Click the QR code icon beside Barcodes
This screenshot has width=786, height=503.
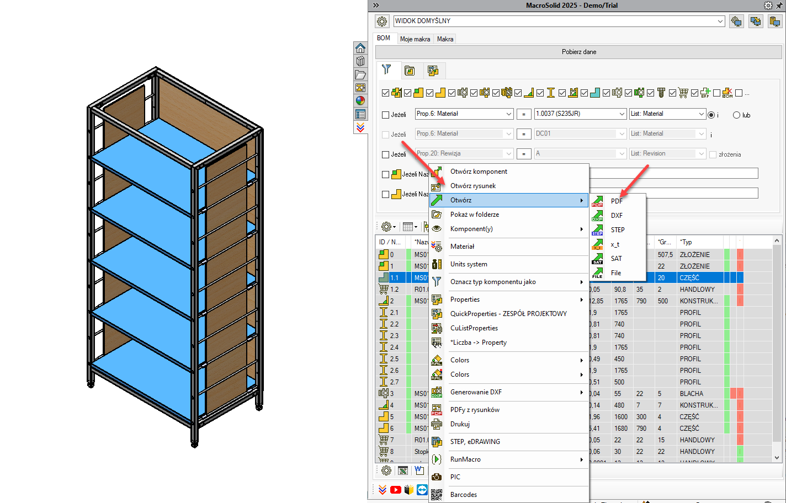(437, 495)
